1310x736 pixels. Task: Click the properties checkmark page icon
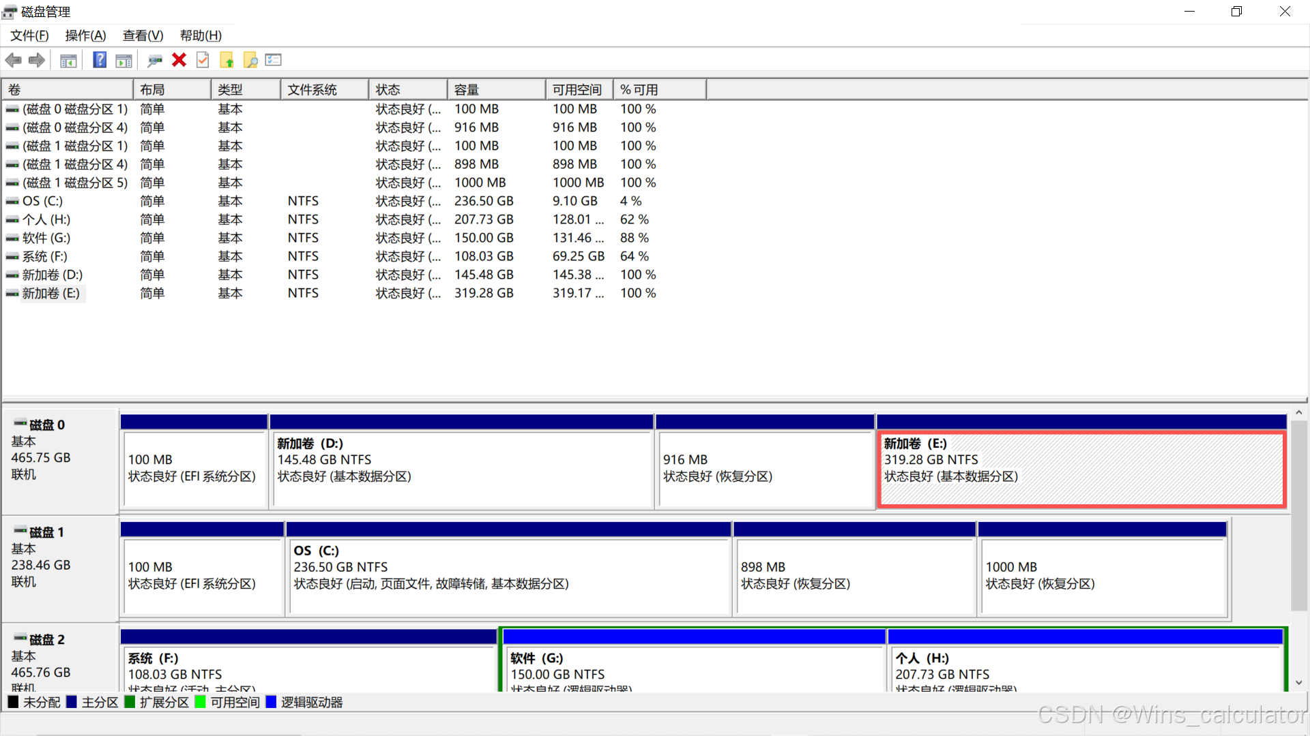tap(203, 60)
